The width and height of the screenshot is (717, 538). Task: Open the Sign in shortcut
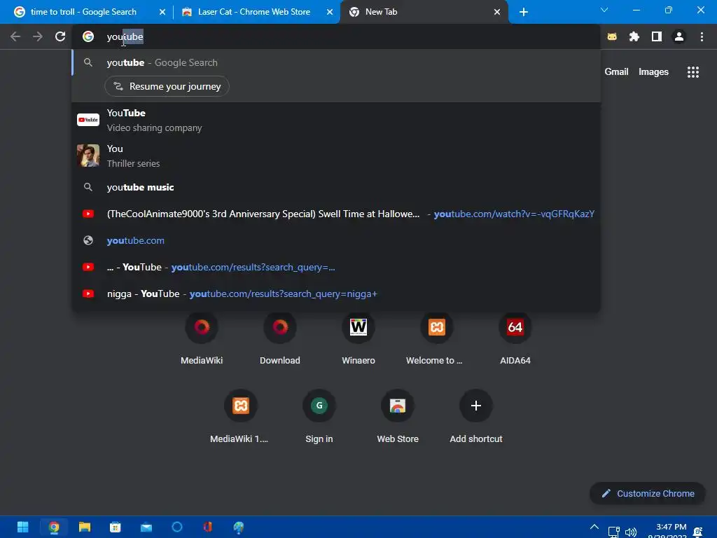(x=319, y=417)
